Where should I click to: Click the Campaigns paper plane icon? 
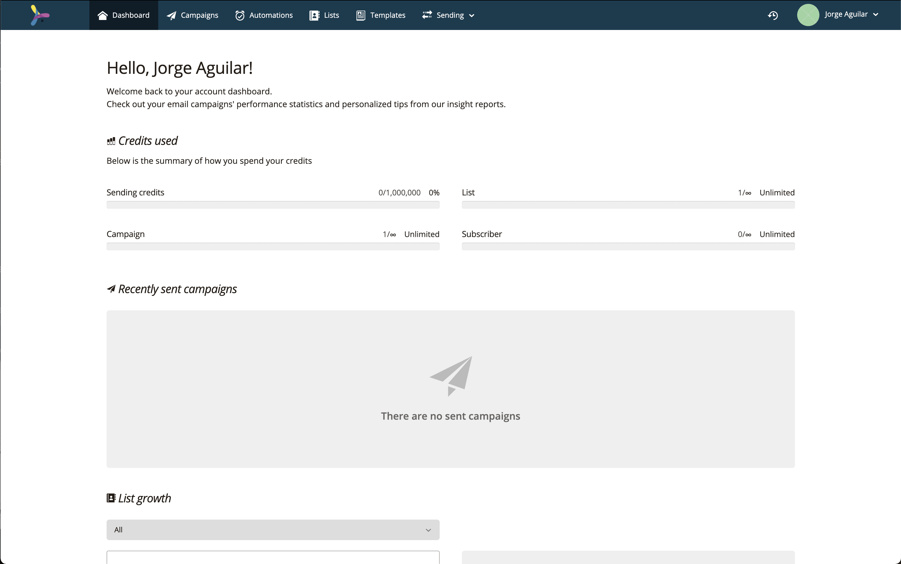171,15
